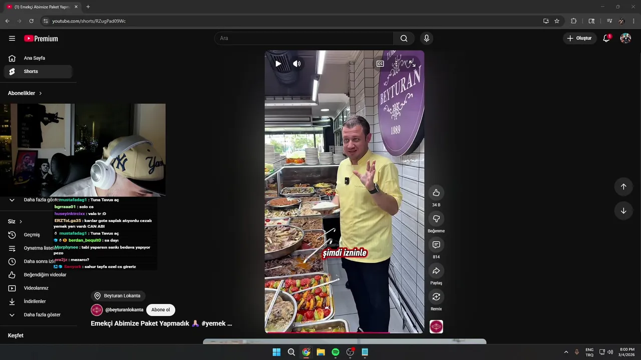Open the taskbar volume control
641x360 pixels.
[610, 352]
